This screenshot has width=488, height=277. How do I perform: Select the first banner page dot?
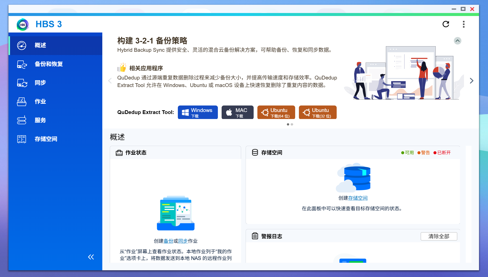click(x=288, y=124)
